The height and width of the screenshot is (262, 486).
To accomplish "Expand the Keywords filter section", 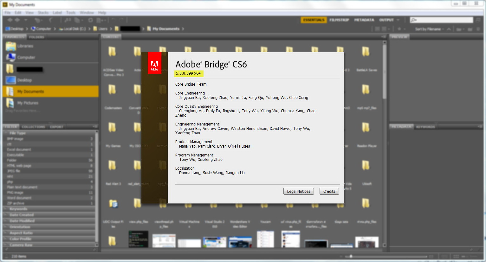I will click(x=49, y=209).
